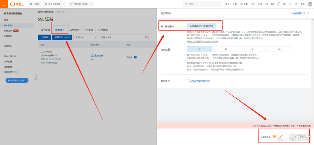
Task: Click the 有问题? 找专家! button
Action: coord(17,80)
